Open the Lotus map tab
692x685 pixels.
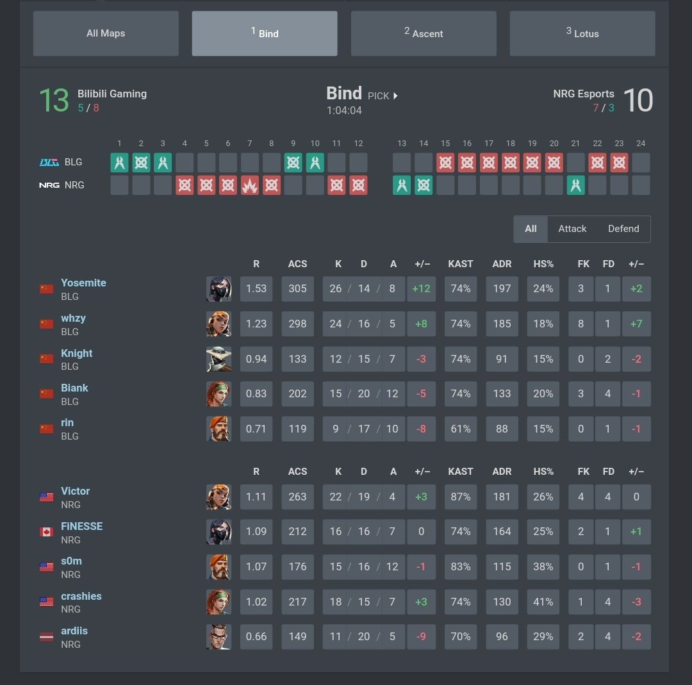point(582,33)
